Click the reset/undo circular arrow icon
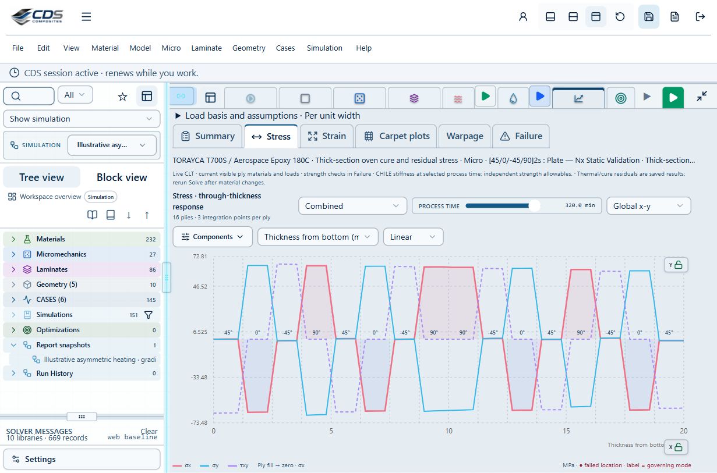The width and height of the screenshot is (717, 473). click(620, 17)
